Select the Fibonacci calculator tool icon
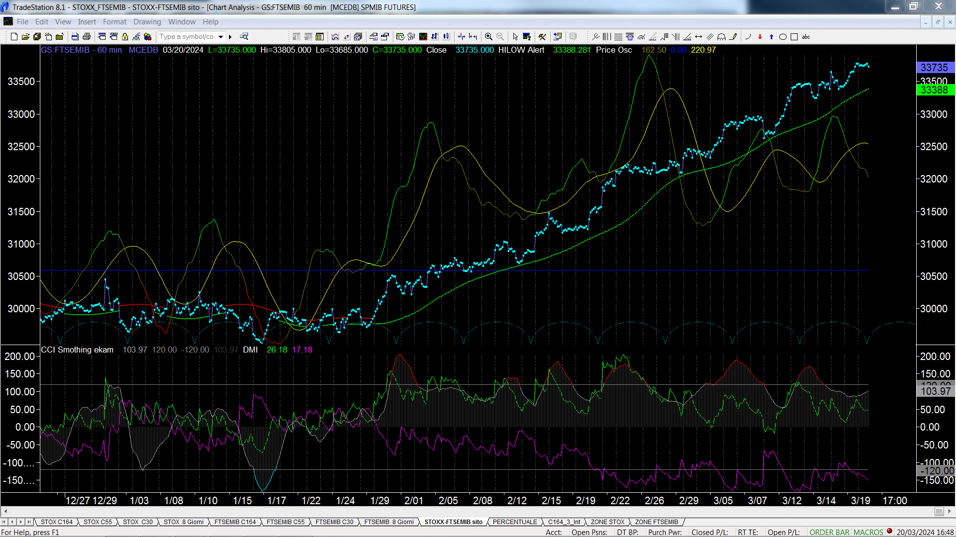 (x=630, y=36)
